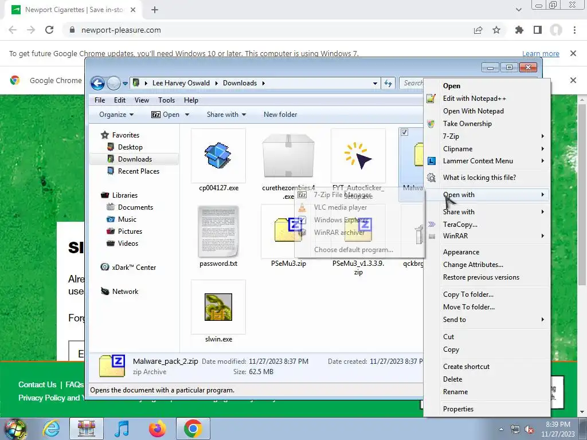587x440 pixels.
Task: Click Explorer forward arrow button
Action: click(x=114, y=83)
